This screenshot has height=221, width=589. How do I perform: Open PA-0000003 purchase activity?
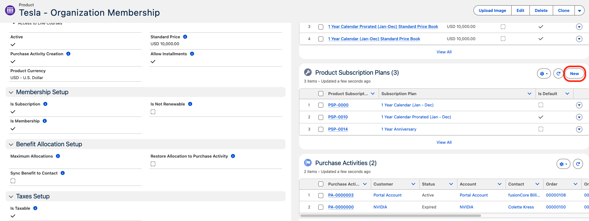[x=341, y=195]
